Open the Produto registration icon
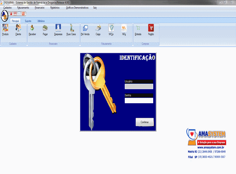 [x=5, y=29]
